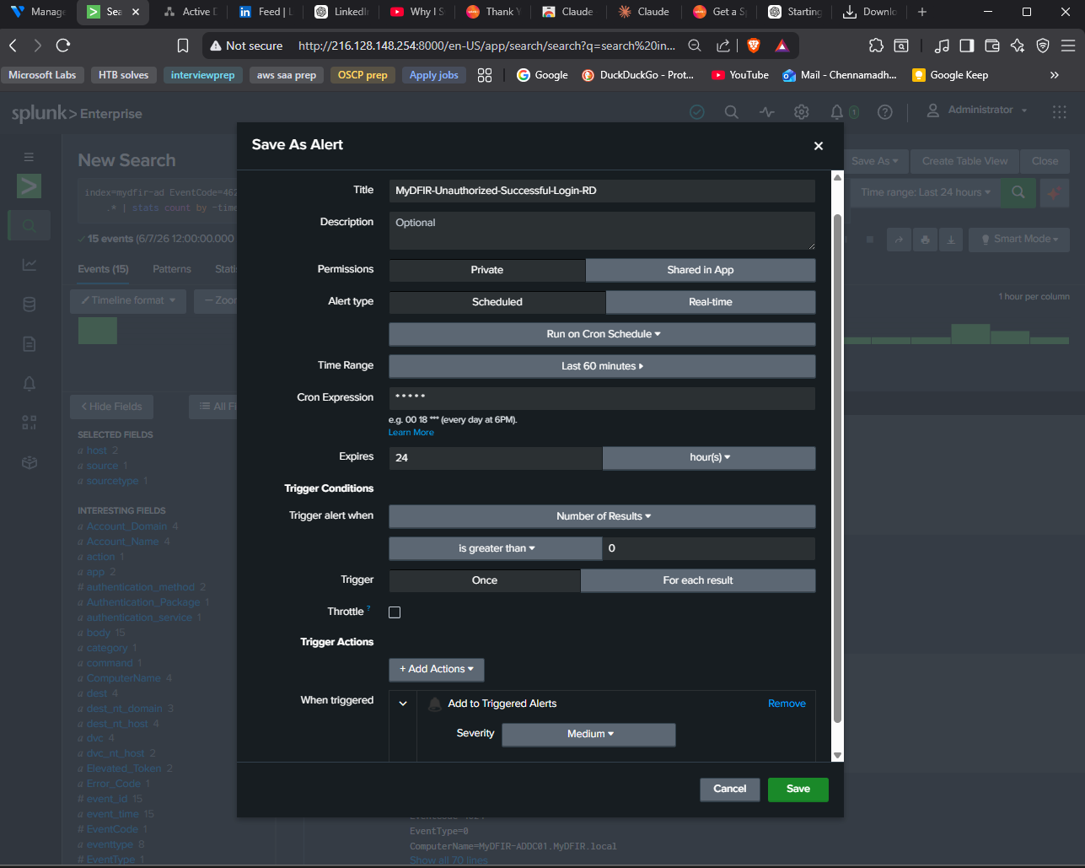Toggle the browser sidebar panel icon
Viewport: 1085px width, 868px height.
[x=967, y=46]
